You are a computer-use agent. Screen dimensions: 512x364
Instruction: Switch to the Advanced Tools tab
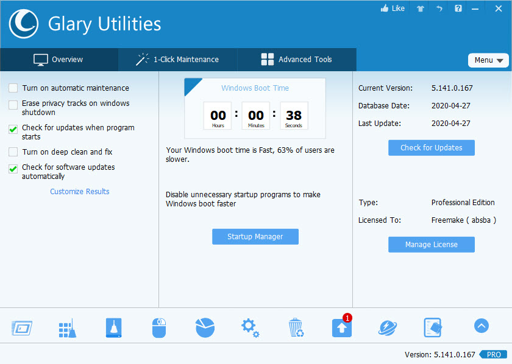[x=297, y=60]
